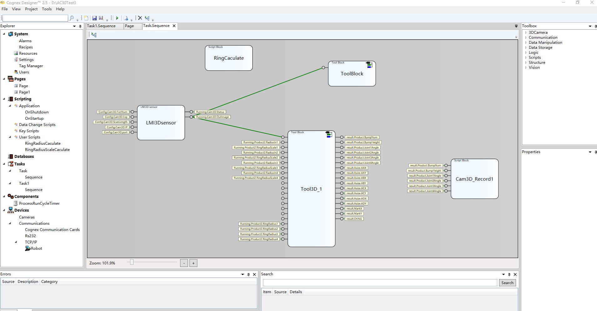Select the Robot device icon
Screen dimensions: 597x311
[x=28, y=248]
